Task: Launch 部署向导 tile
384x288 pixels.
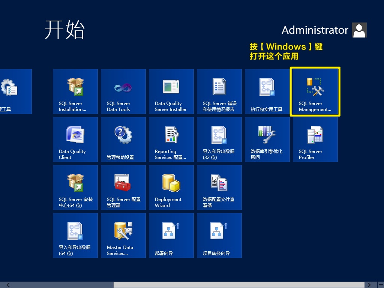Action: point(171,235)
